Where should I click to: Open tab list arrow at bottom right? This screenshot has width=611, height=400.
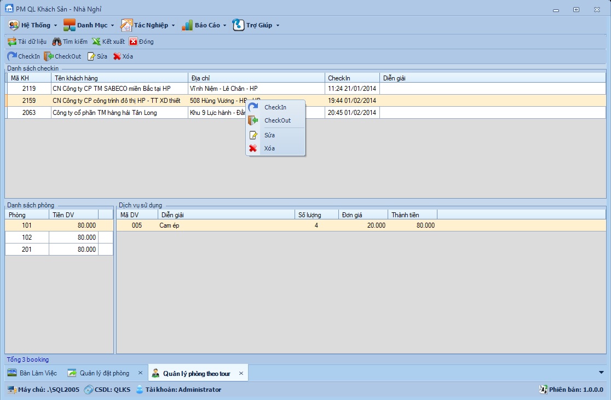pos(602,372)
